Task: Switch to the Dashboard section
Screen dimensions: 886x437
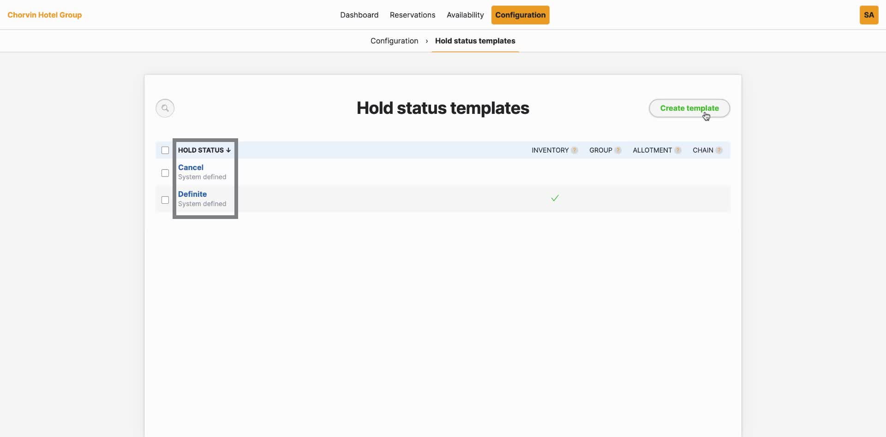Action: coord(359,15)
